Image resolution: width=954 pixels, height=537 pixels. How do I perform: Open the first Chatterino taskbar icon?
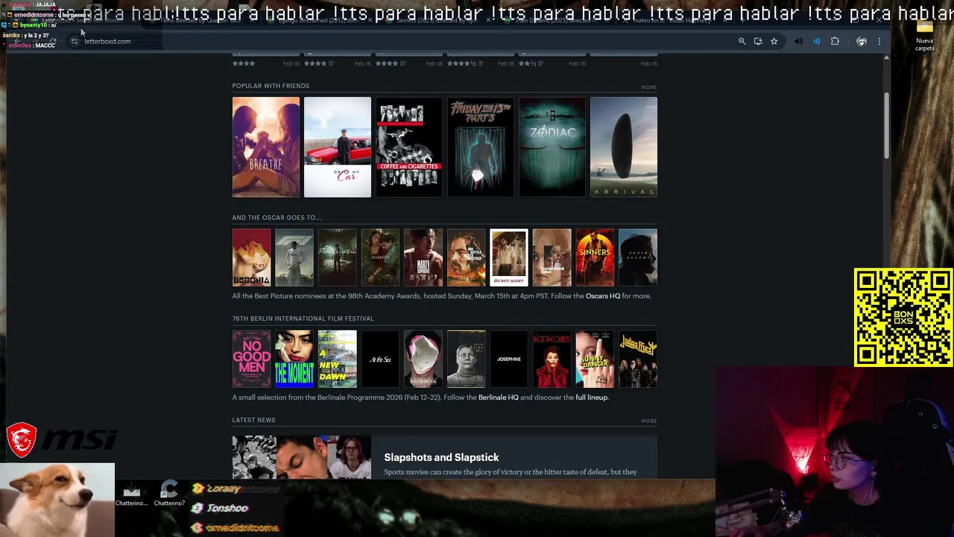[x=131, y=494]
